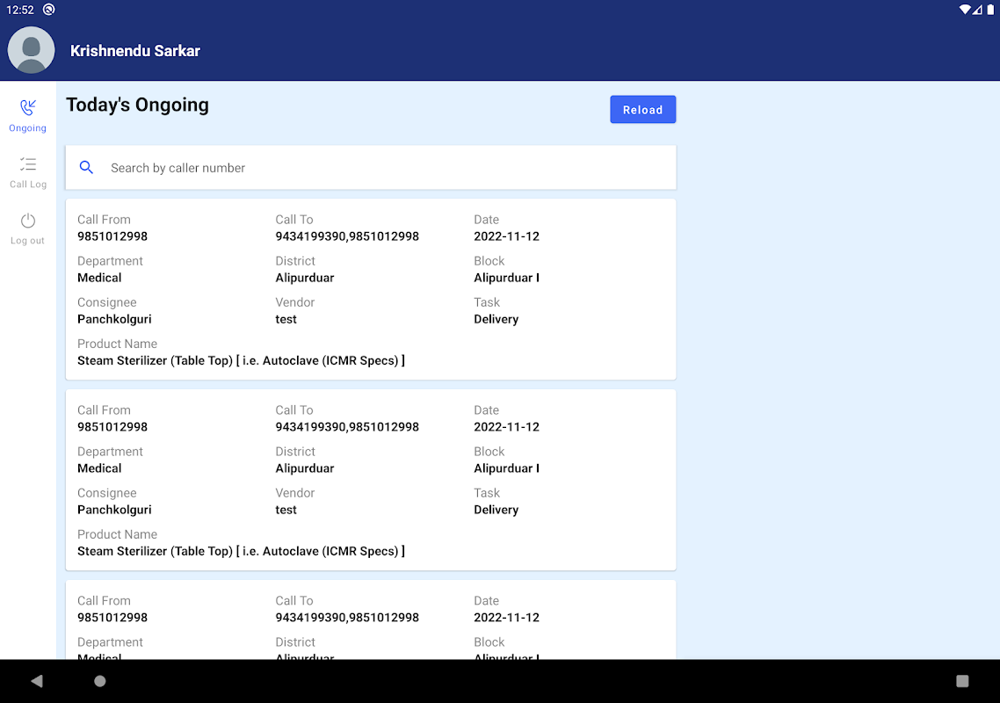1000x703 pixels.
Task: Click Alipurduar I block in second card
Action: [506, 468]
